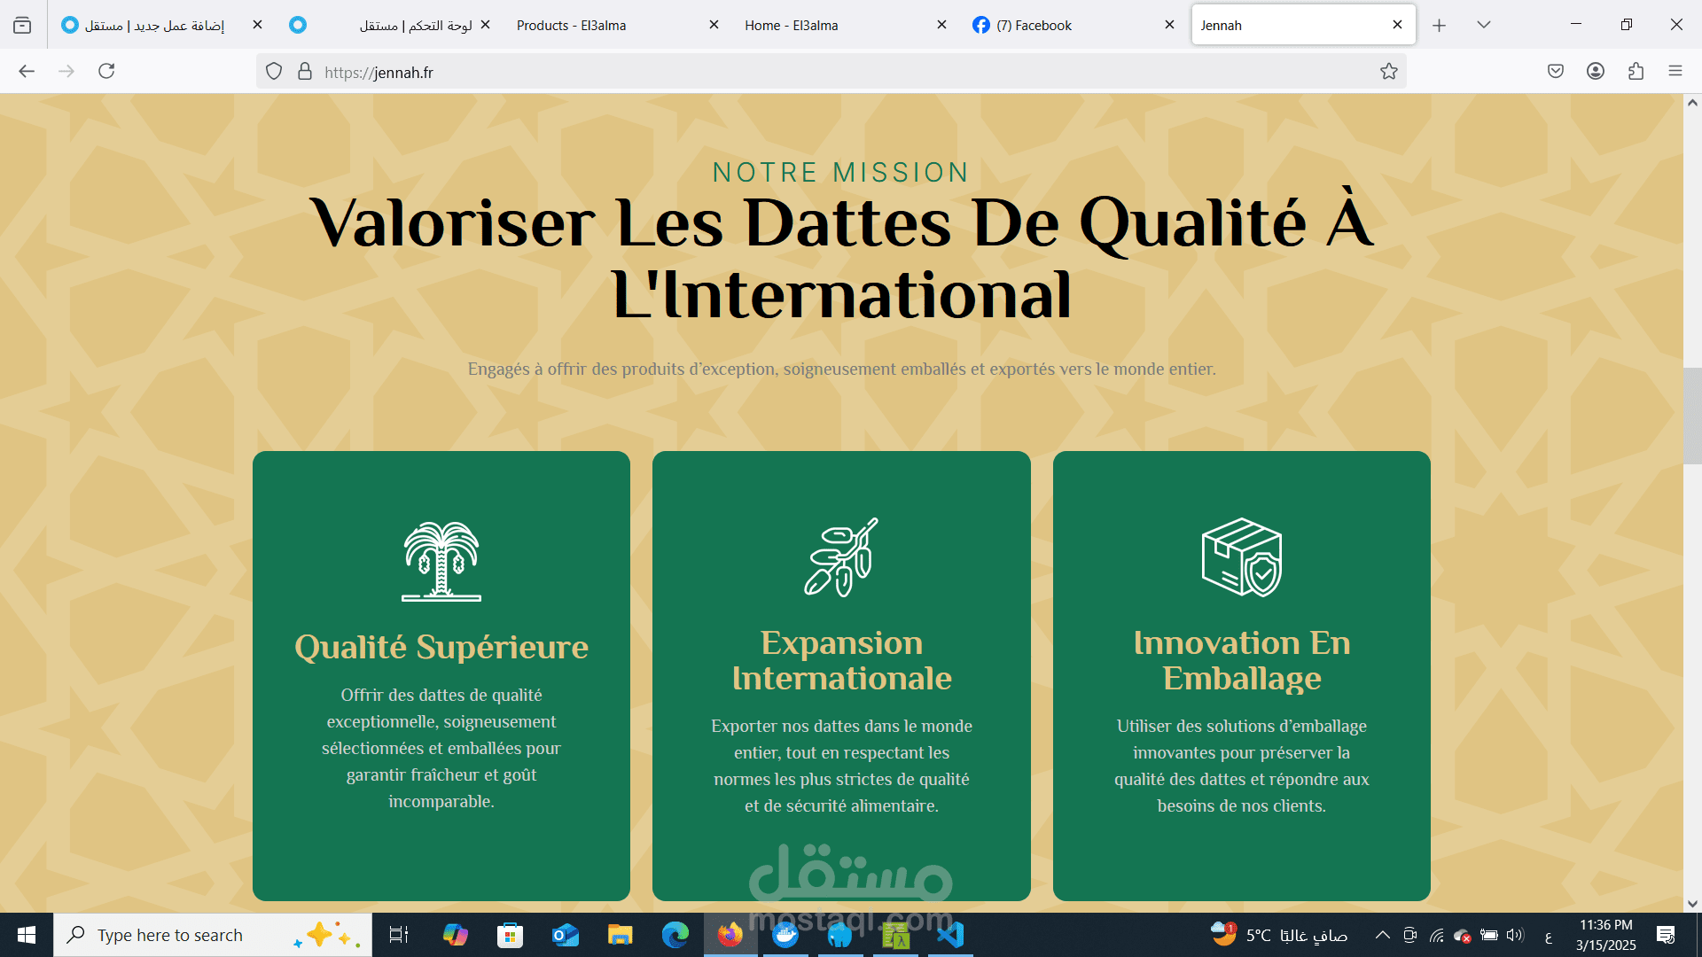Go back with the back arrow
Image resolution: width=1702 pixels, height=957 pixels.
click(27, 71)
